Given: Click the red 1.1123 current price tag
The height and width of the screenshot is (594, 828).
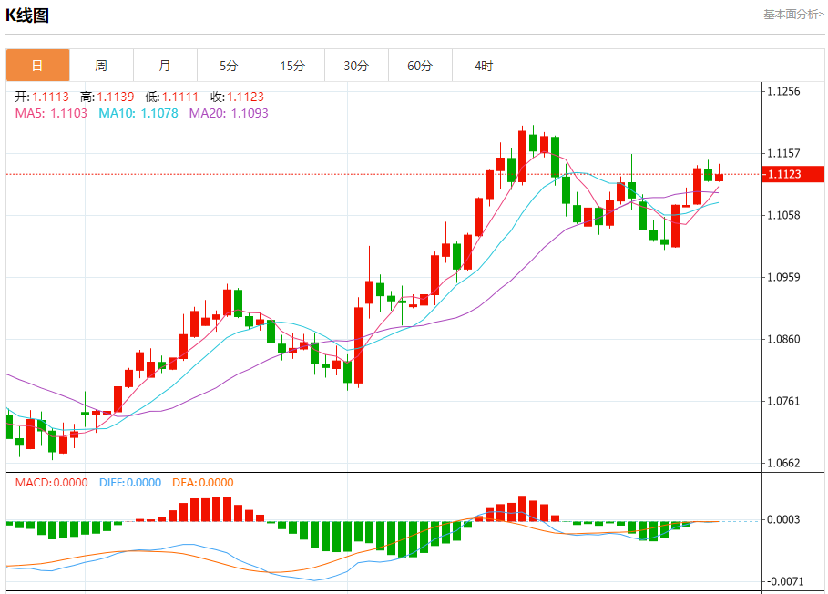Looking at the screenshot, I should (x=793, y=174).
